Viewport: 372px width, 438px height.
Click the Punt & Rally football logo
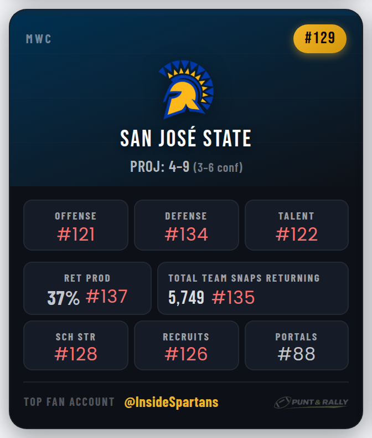(311, 403)
